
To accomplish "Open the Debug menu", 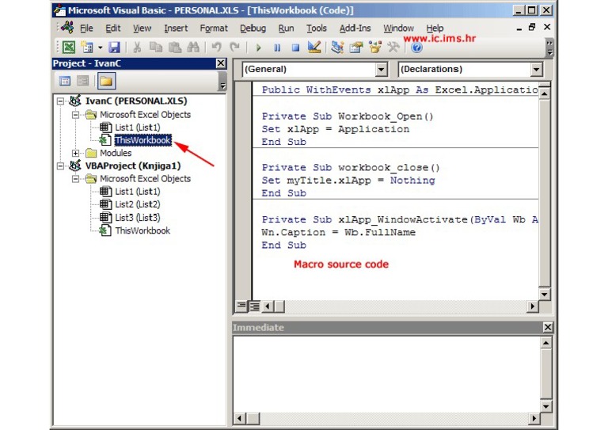I will pos(253,29).
